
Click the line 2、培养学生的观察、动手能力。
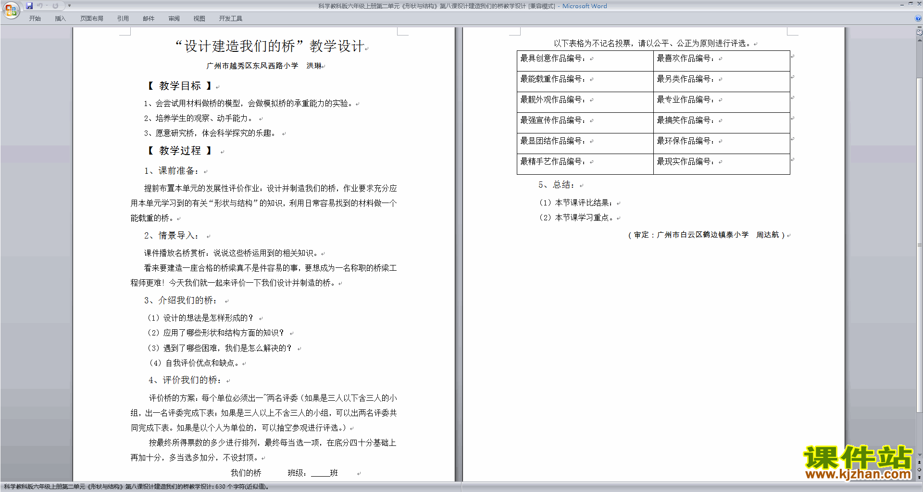tap(199, 119)
